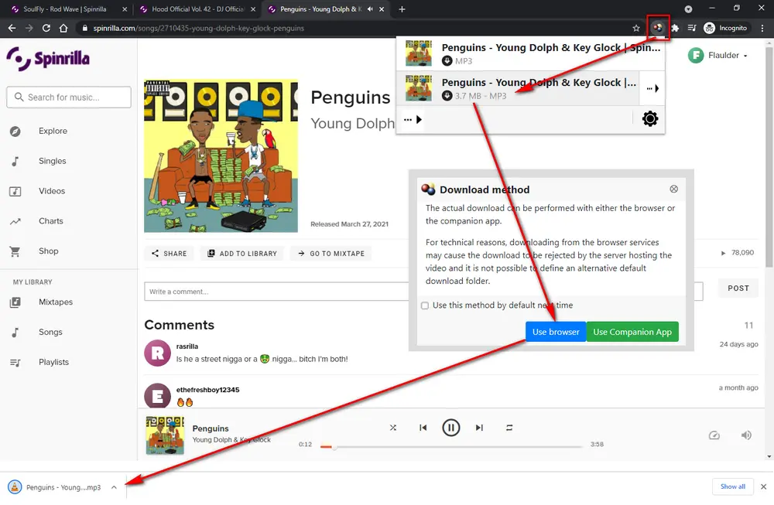Open the browser three-dot menu

coord(762,28)
